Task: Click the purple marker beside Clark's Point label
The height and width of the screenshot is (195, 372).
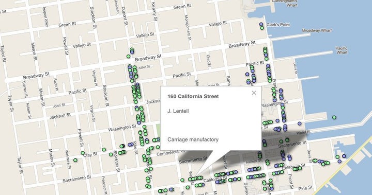Action: click(x=261, y=24)
